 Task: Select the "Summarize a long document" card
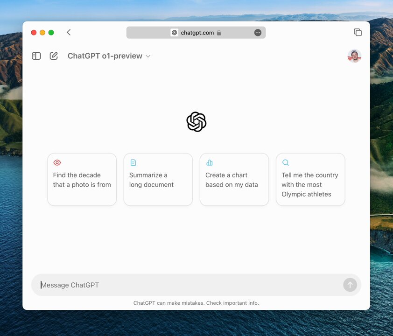pos(158,179)
